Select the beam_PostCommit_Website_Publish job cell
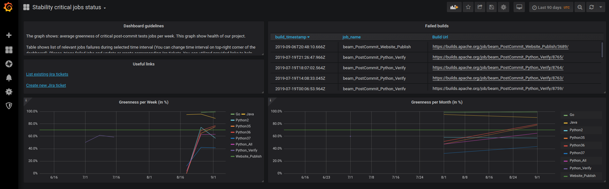 [x=377, y=47]
